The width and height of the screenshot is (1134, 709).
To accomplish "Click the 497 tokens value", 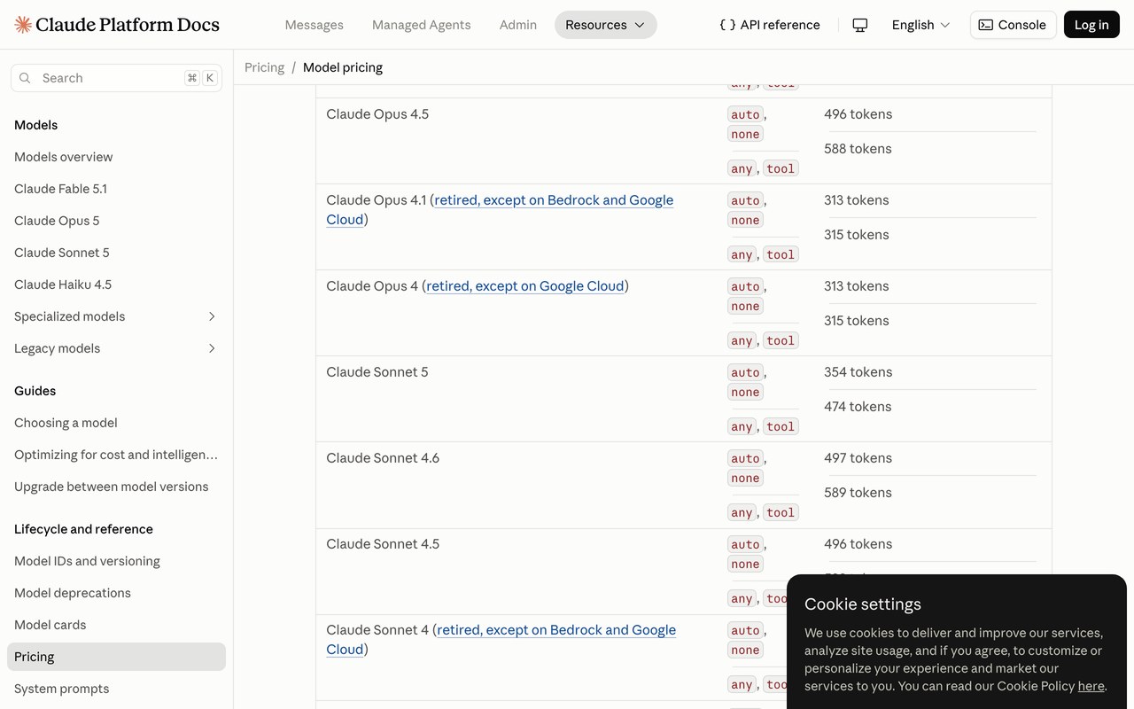I will pyautogui.click(x=858, y=458).
